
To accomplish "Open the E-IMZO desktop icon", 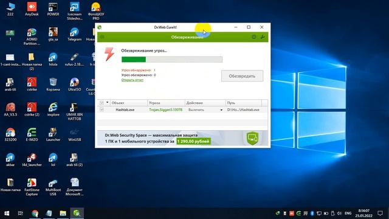I will point(32,135).
